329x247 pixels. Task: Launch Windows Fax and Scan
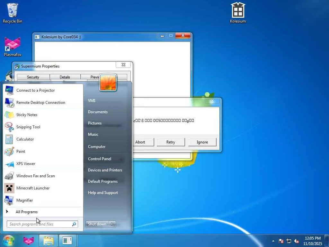pyautogui.click(x=43, y=176)
